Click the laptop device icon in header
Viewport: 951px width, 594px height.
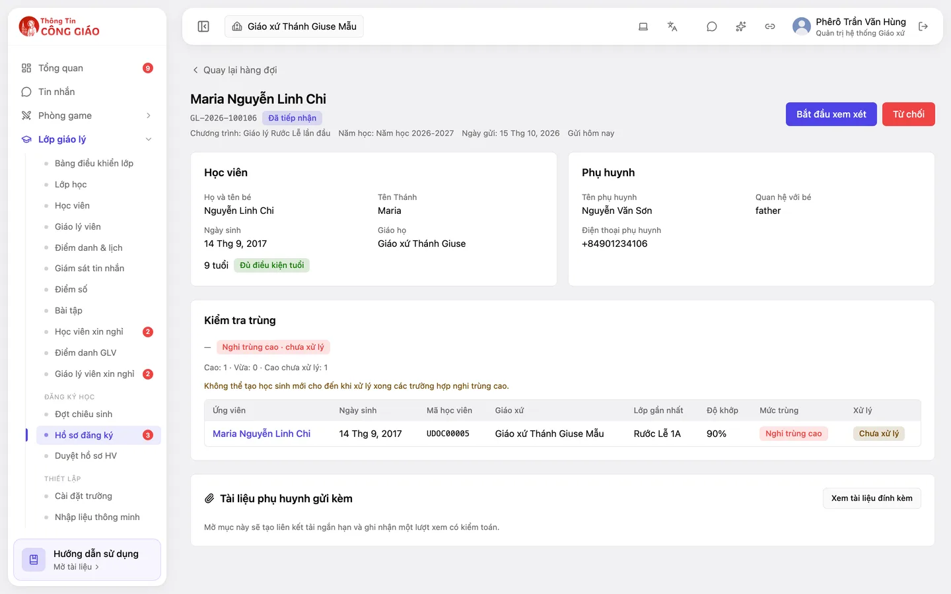[643, 26]
